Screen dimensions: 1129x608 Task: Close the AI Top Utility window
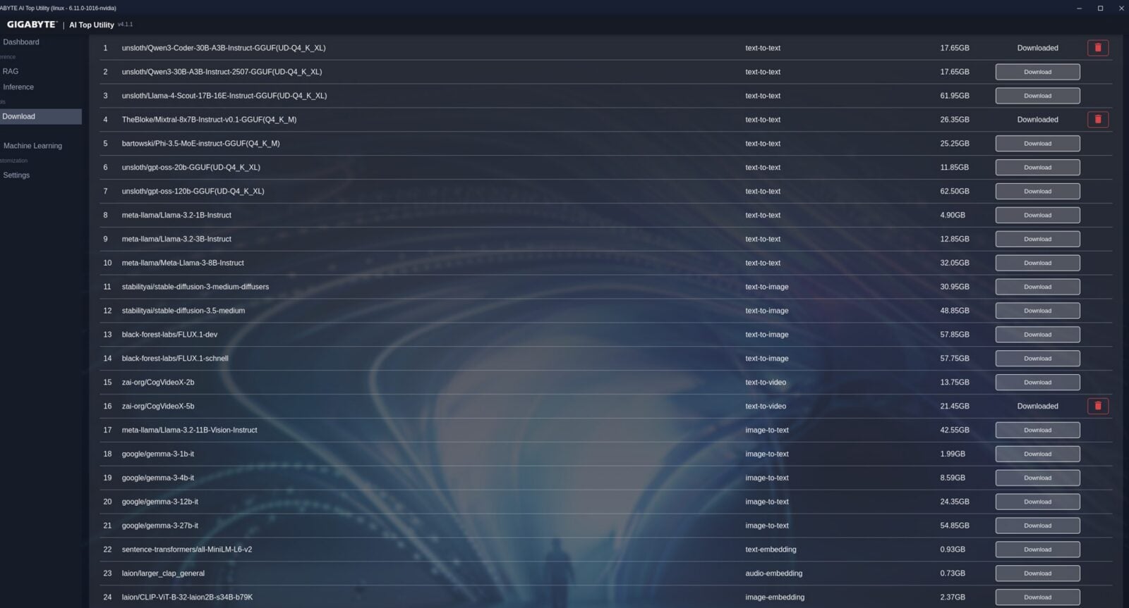[1121, 8]
